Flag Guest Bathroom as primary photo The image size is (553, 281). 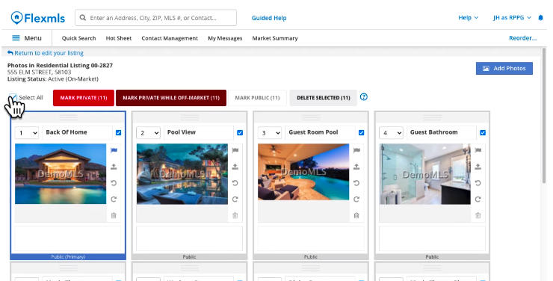point(478,150)
